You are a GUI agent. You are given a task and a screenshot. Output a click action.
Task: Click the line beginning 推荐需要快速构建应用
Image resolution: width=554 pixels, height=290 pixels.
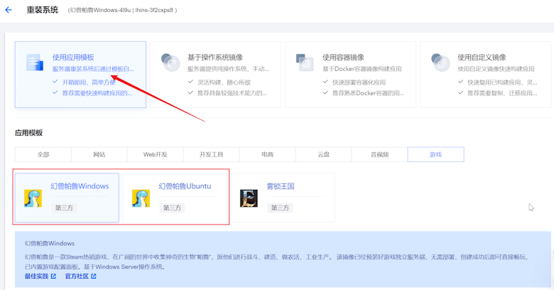97,93
